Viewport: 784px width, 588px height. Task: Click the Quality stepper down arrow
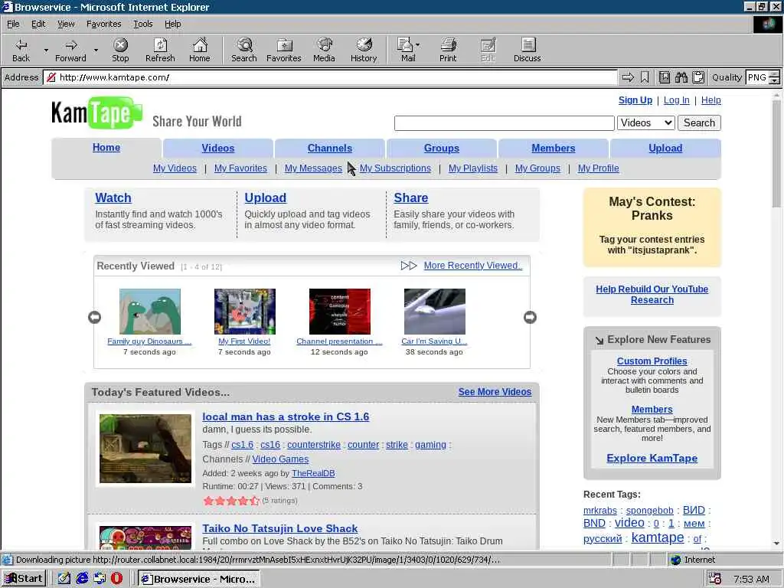tap(775, 80)
